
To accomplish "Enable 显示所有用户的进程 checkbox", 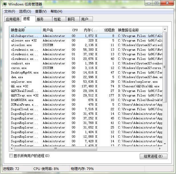I will click(11, 156).
